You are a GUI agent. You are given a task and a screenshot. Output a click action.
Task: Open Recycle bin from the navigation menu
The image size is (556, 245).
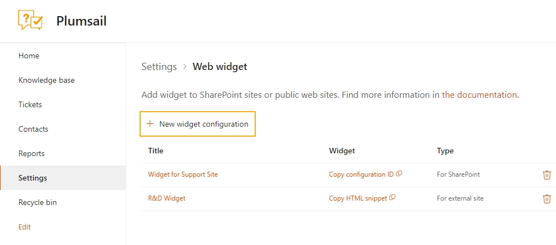point(38,202)
